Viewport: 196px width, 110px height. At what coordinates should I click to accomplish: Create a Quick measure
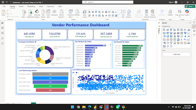(x=153, y=14)
